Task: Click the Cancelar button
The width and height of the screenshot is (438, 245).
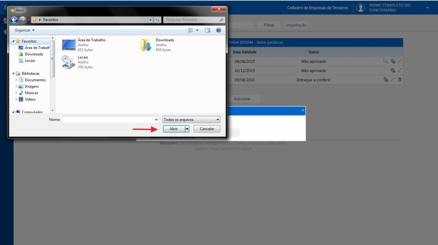Action: click(x=207, y=129)
